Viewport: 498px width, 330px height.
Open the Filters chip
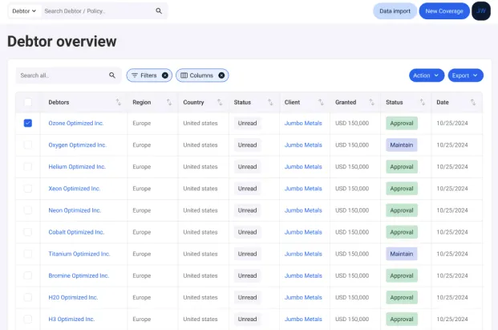[x=144, y=75]
